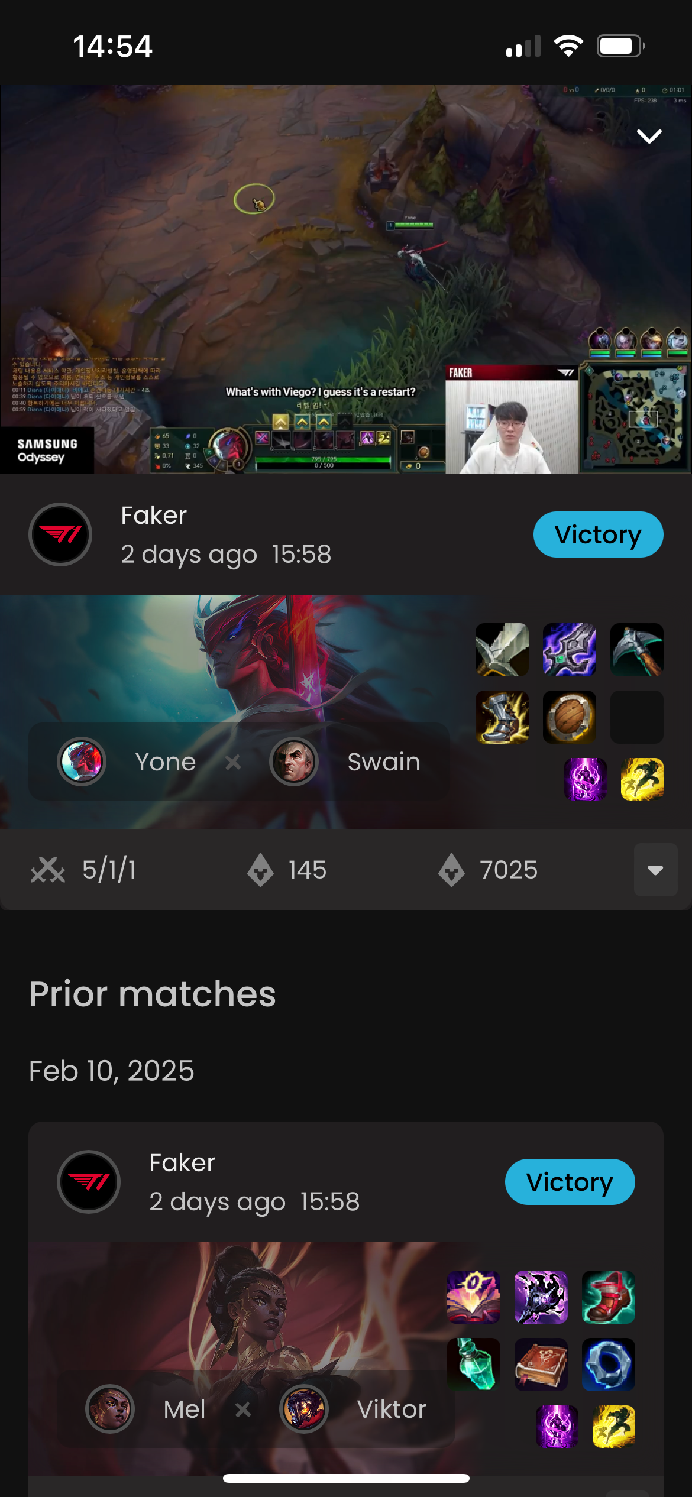Expand match details with the dropdown arrow

(655, 870)
